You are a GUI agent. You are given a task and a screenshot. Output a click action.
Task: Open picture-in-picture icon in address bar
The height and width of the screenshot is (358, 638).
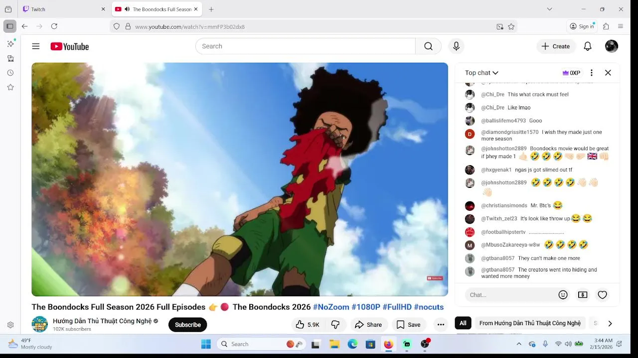[x=500, y=26]
